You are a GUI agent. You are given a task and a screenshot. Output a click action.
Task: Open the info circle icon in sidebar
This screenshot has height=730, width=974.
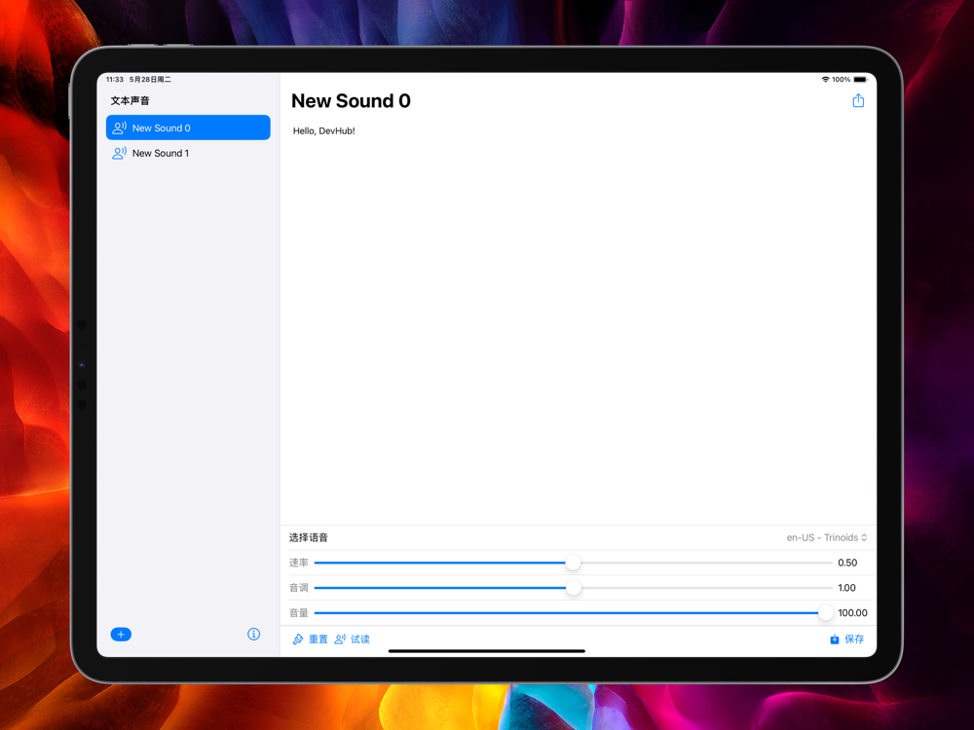pos(253,634)
